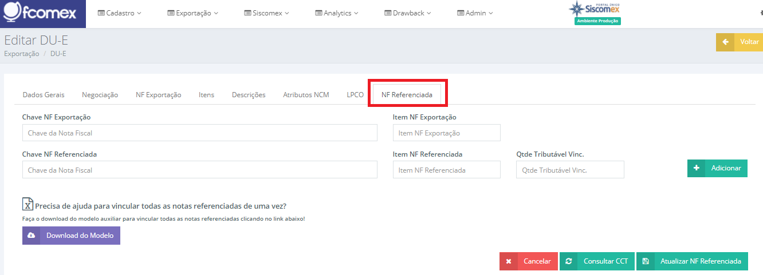The height and width of the screenshot is (275, 763).
Task: Open the Drawback menu
Action: tap(408, 13)
